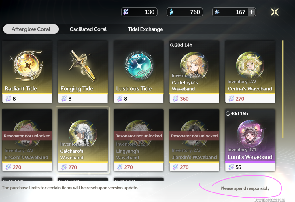Select the Forging Tide weapon icon
This screenshot has width=295, height=202.
(x=82, y=66)
